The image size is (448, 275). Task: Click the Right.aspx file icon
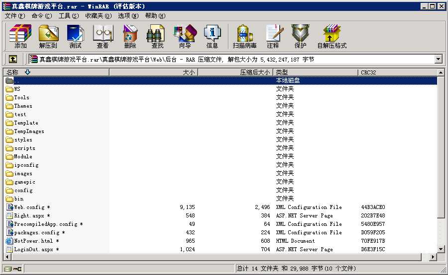click(x=10, y=215)
